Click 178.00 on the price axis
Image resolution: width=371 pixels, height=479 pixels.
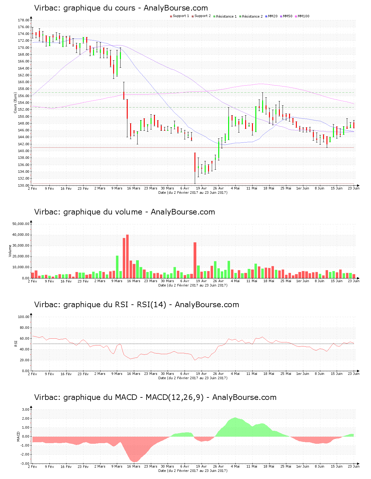pyautogui.click(x=23, y=20)
